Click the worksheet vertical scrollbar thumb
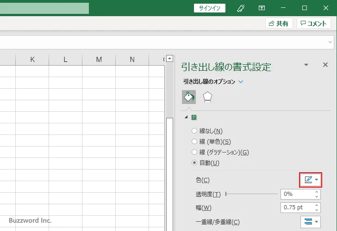The width and height of the screenshot is (337, 231). click(x=169, y=174)
